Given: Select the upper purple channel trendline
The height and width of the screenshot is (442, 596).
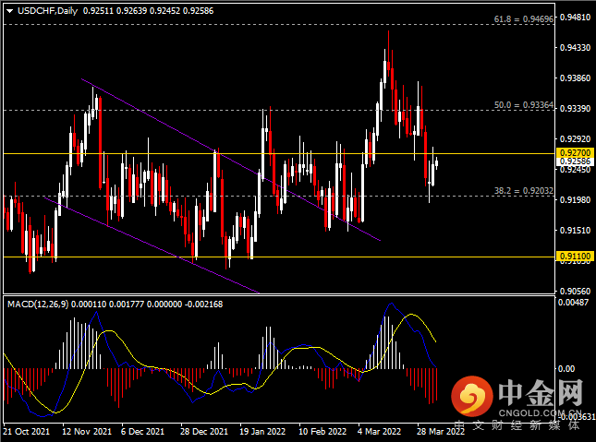Looking at the screenshot, I should (231, 160).
